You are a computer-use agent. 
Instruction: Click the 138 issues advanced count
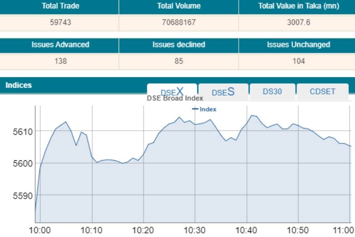[x=60, y=61]
